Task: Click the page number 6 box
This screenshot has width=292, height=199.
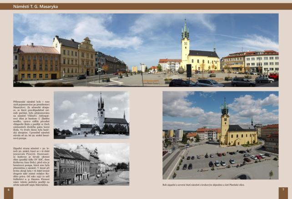Action: pos(8,190)
